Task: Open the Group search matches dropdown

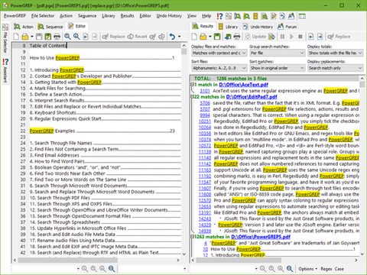Action: 277,53
